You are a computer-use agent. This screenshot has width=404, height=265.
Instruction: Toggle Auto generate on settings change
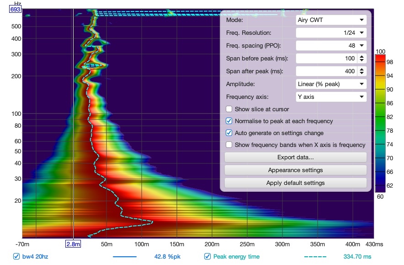(x=229, y=133)
